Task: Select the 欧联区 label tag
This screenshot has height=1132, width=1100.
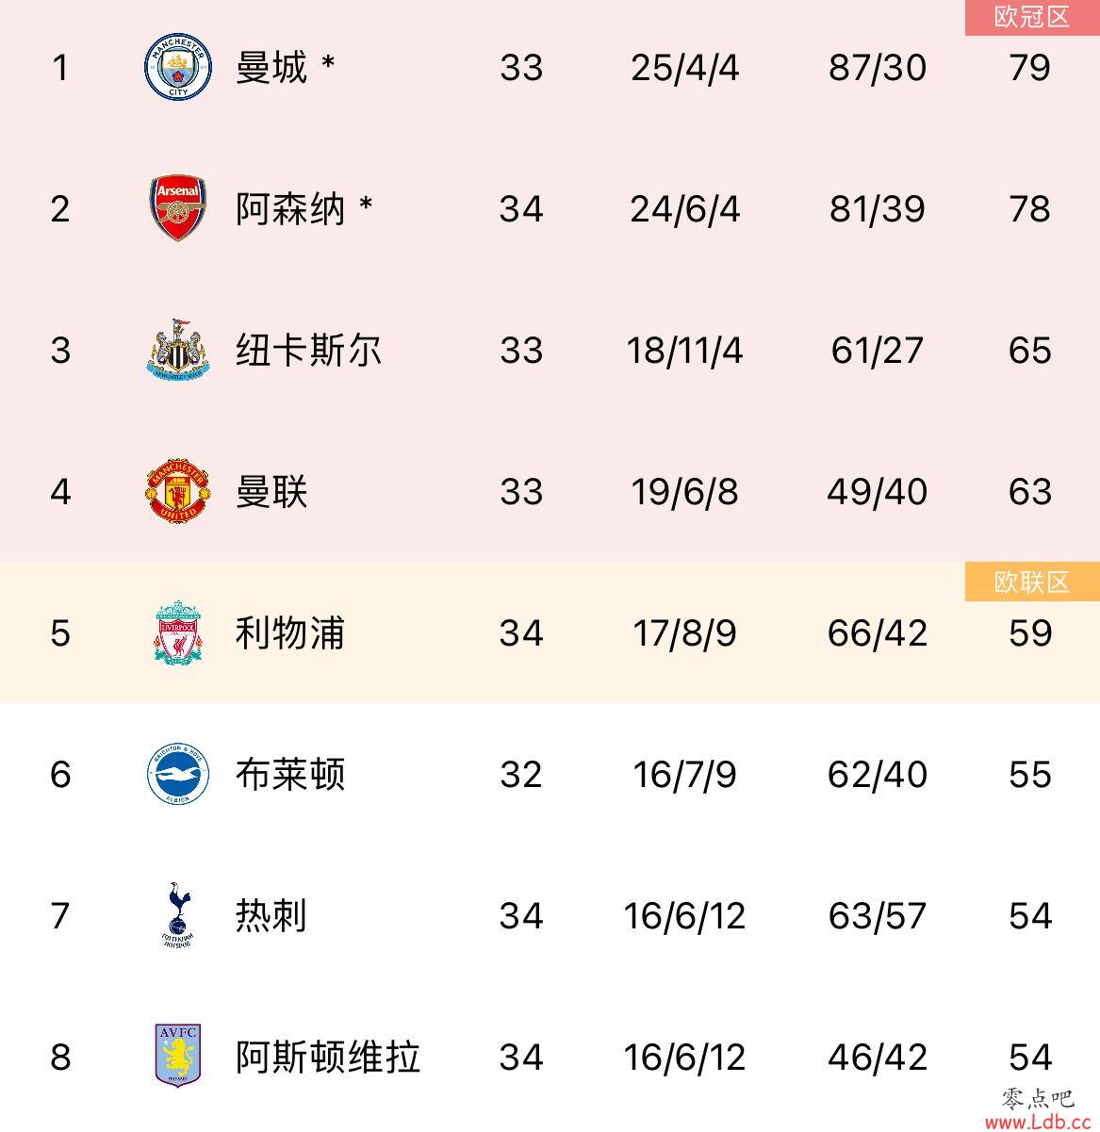Action: [x=1032, y=582]
